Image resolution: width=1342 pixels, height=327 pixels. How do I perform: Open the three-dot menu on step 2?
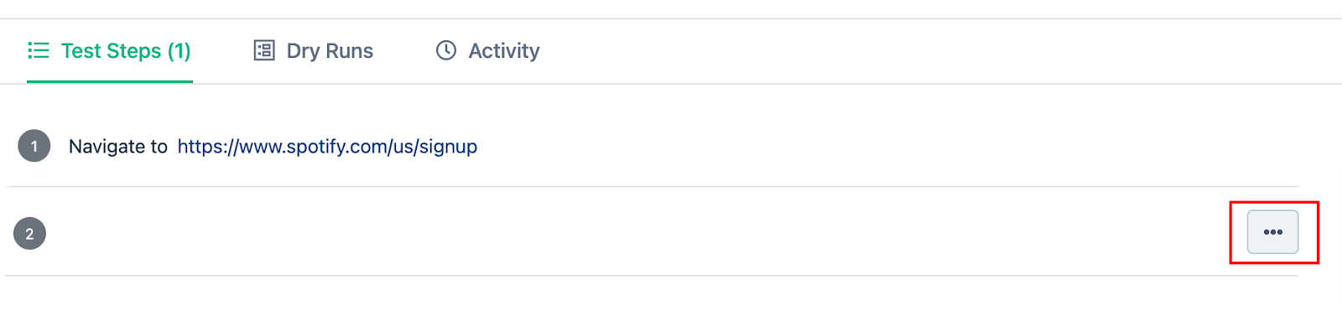coord(1272,232)
